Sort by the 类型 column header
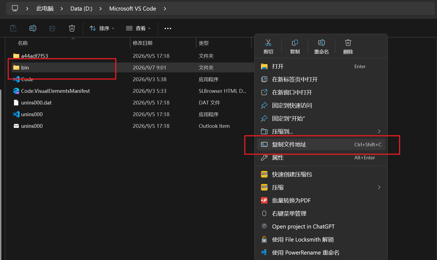The width and height of the screenshot is (437, 260). tap(204, 43)
